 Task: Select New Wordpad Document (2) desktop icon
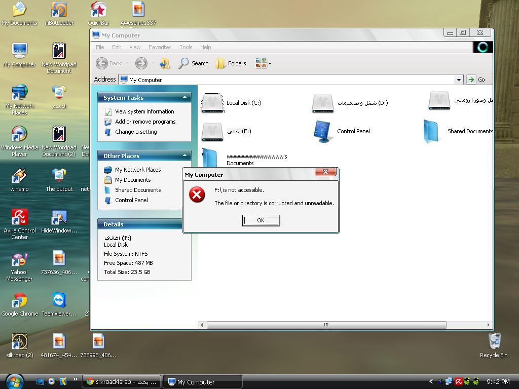pos(59,141)
